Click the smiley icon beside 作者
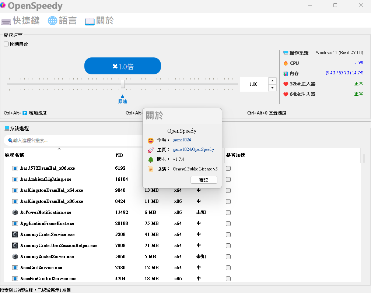 pos(151,141)
